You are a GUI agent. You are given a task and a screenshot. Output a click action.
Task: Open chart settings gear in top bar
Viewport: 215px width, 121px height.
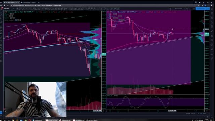coord(187,9)
